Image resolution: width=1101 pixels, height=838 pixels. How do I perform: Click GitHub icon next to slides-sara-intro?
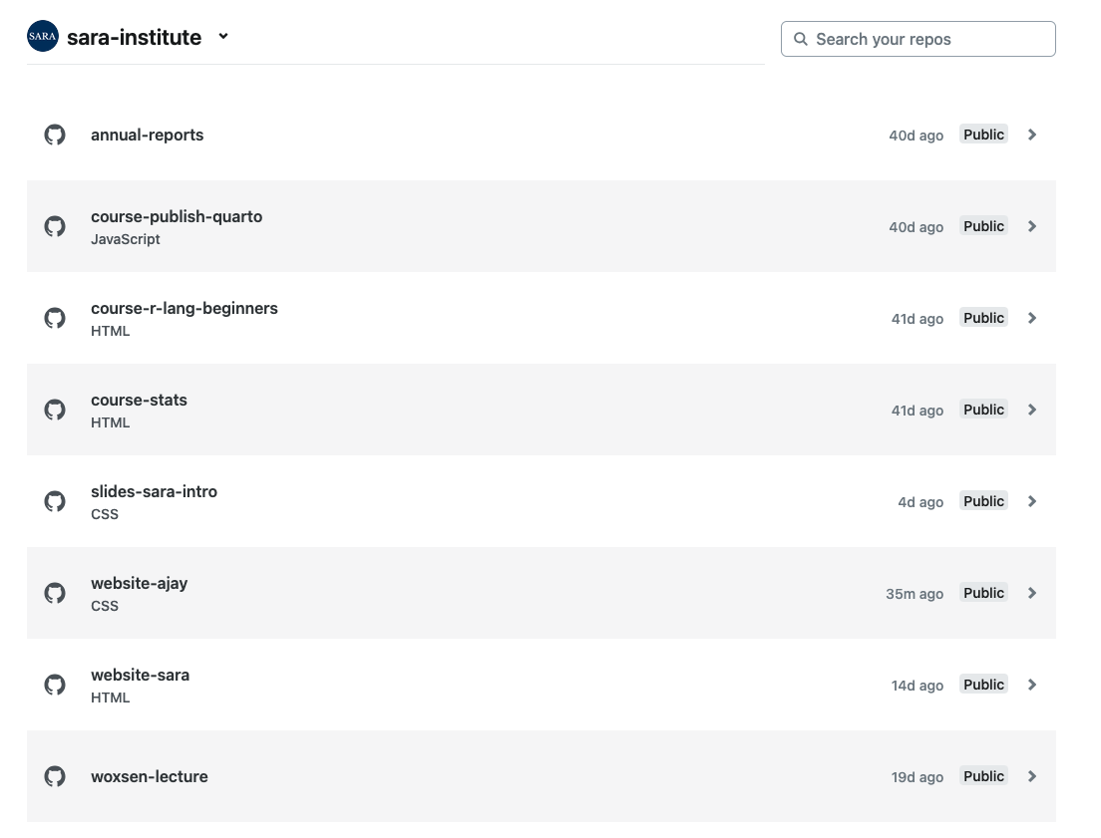click(x=55, y=501)
